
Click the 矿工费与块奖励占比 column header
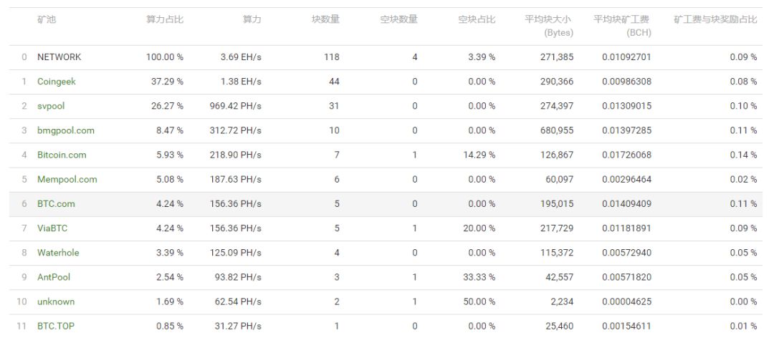pos(715,20)
